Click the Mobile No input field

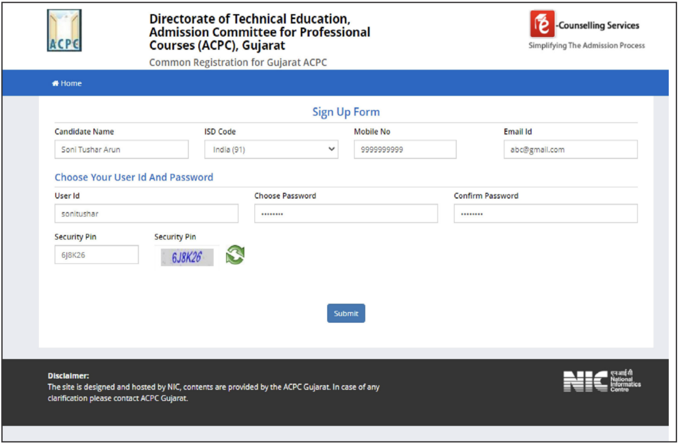405,150
